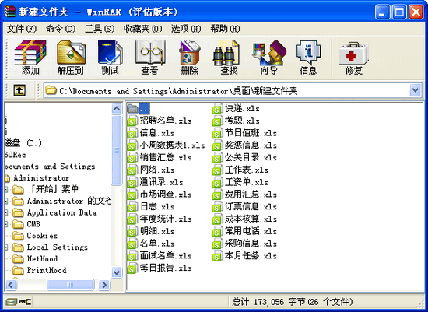Click the NetHood folder icon in tree
Image resolution: width=428 pixels, height=312 pixels.
pos(18,259)
